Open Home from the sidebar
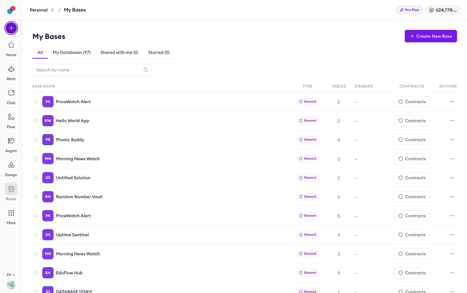This screenshot has height=293, width=467. point(11,49)
